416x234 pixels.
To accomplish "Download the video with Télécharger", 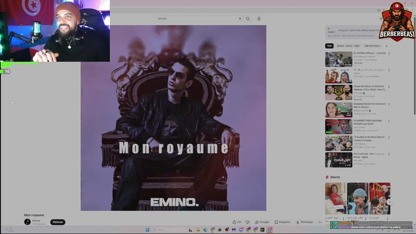I will point(304,222).
